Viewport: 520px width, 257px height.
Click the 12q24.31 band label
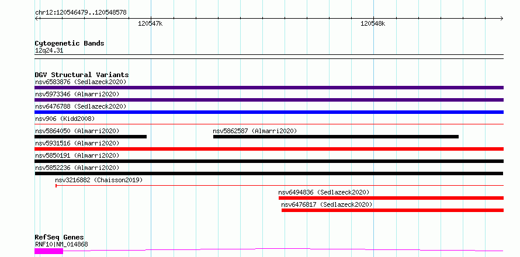pyautogui.click(x=49, y=51)
